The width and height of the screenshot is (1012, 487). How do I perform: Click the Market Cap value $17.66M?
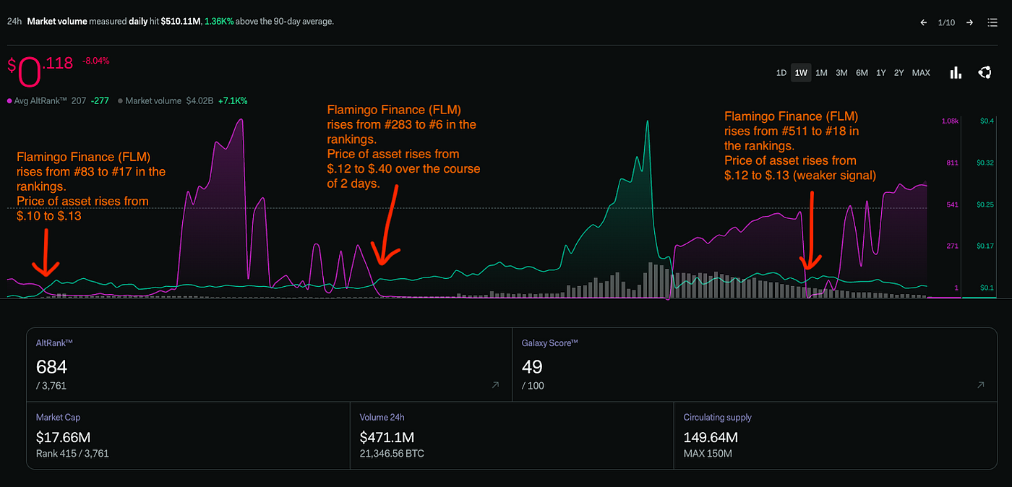click(x=63, y=437)
